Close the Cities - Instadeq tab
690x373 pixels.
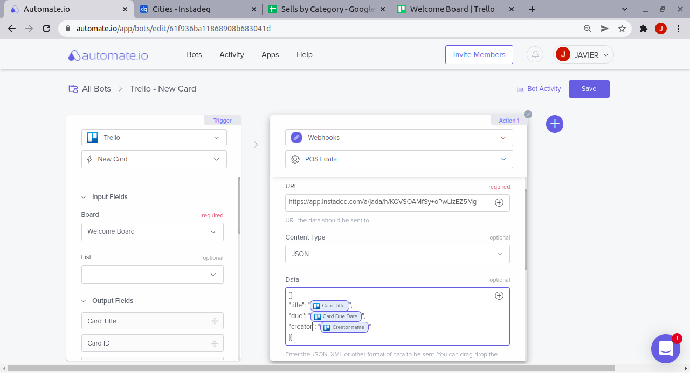point(254,9)
